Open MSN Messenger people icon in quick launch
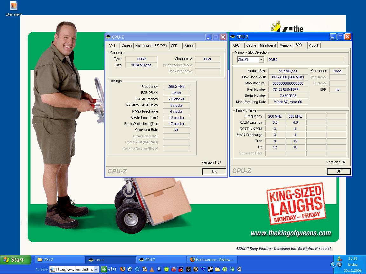366x274 pixels. pos(232,269)
